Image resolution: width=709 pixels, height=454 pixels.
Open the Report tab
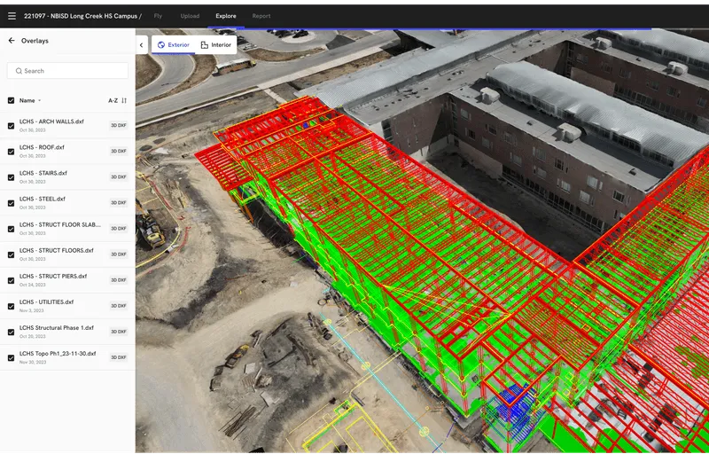[261, 16]
